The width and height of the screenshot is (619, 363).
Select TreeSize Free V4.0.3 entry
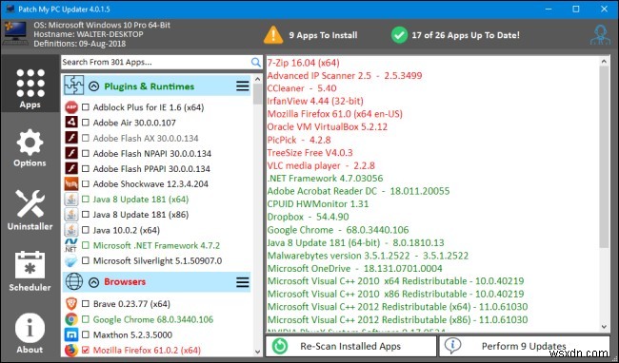pos(309,153)
